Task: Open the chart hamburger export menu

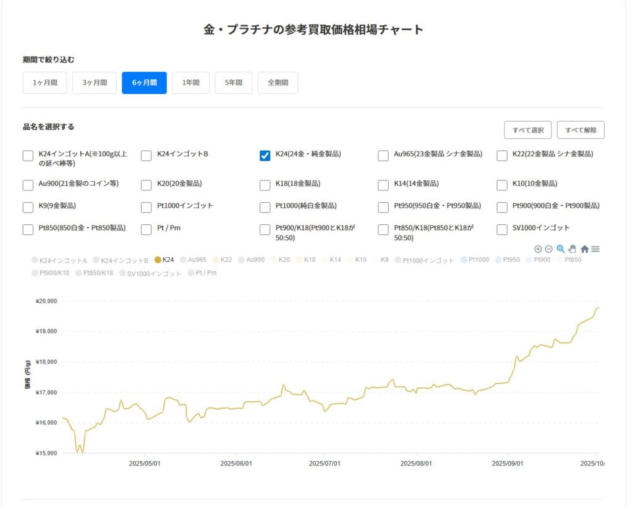Action: click(x=595, y=249)
